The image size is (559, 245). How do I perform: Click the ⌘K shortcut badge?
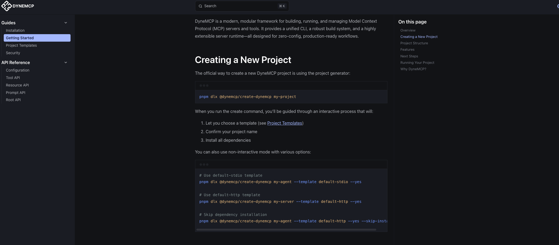282,6
